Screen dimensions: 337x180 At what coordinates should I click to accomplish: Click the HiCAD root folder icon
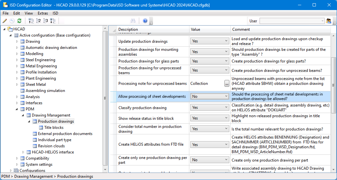[x=10, y=29]
